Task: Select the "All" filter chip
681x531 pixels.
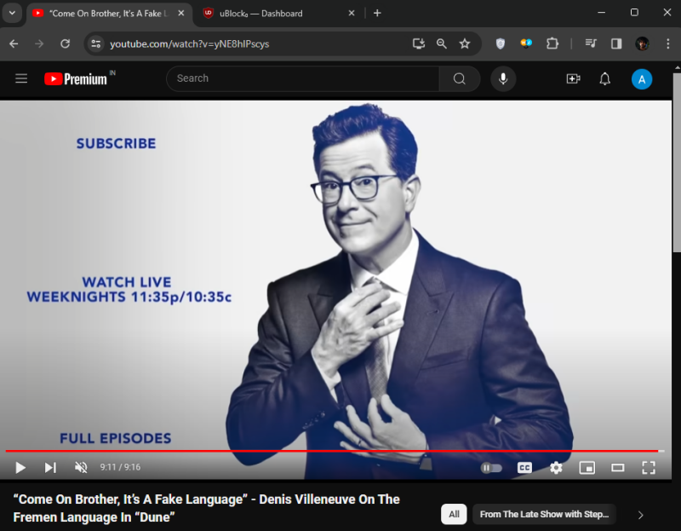Action: (x=454, y=515)
